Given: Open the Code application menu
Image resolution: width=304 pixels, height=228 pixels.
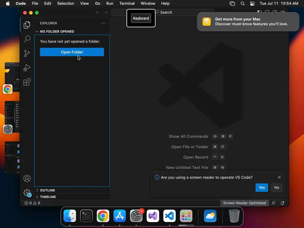Looking at the screenshot, I should click(x=21, y=4).
